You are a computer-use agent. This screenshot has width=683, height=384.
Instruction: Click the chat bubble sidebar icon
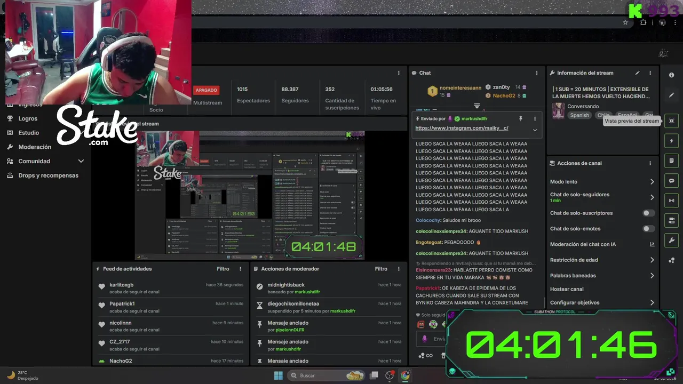pyautogui.click(x=671, y=181)
